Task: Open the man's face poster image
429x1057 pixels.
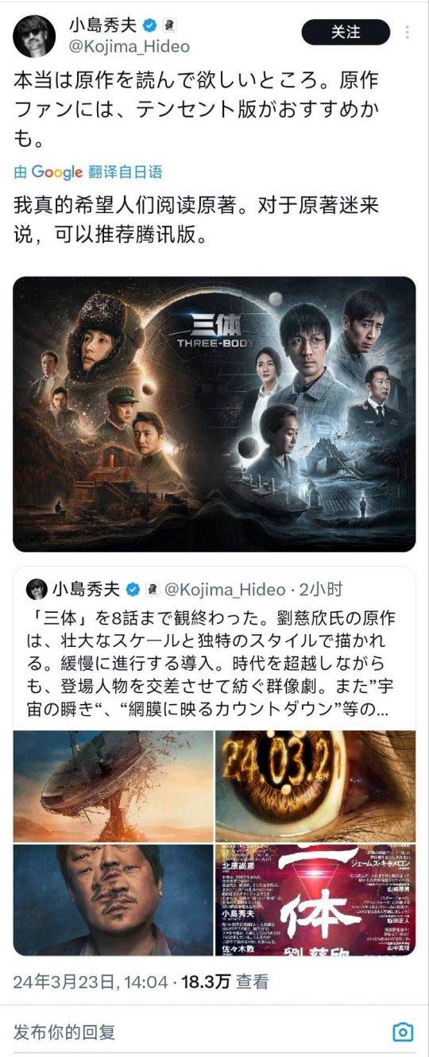Action: click(114, 900)
